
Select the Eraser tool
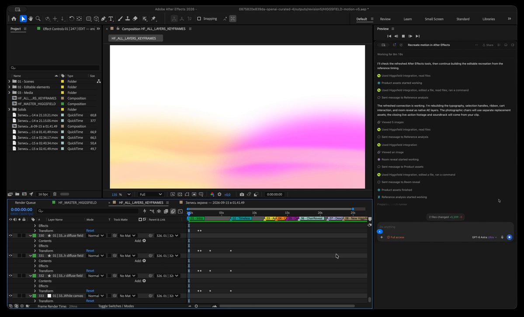click(135, 19)
